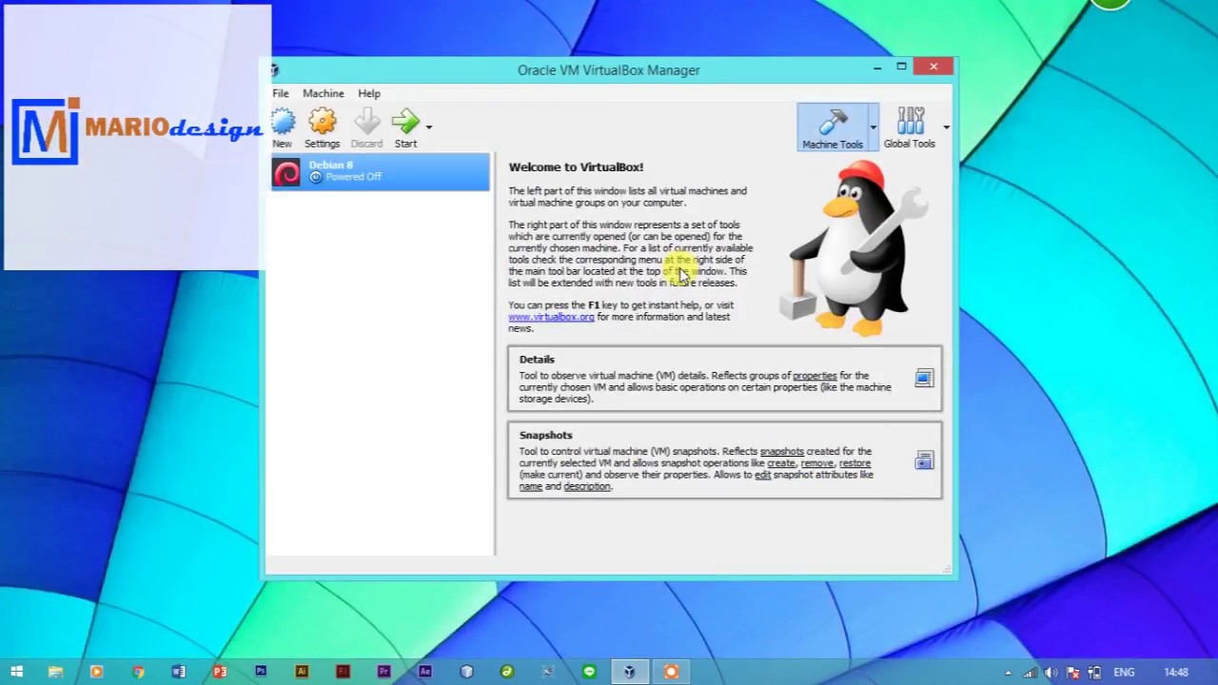1218x685 pixels.
Task: Launch Google Chrome from the taskbar
Action: pyautogui.click(x=138, y=672)
